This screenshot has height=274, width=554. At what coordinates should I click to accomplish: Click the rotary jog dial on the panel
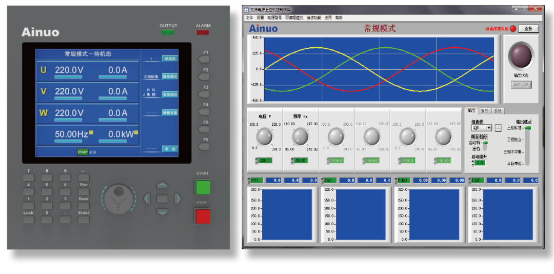point(119,199)
